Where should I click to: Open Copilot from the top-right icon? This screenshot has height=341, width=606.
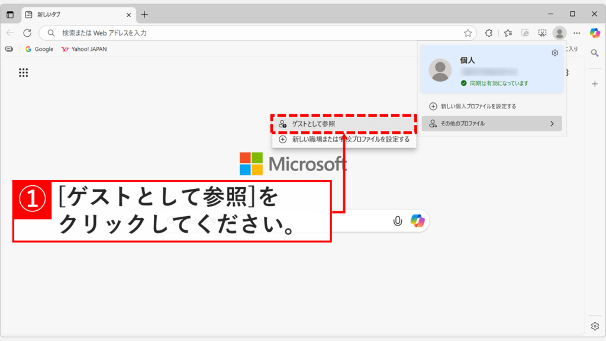(x=595, y=33)
